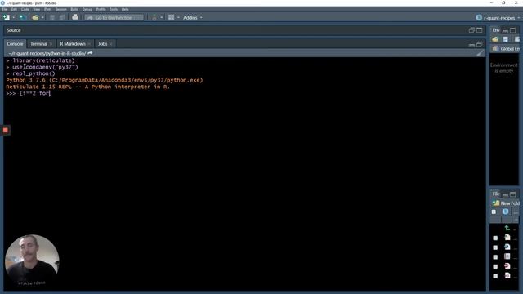Maximize the Source pane icon

point(480,30)
